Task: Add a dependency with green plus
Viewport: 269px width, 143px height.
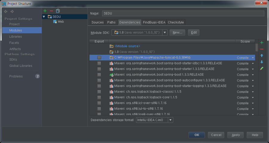Action: [x=262, y=43]
